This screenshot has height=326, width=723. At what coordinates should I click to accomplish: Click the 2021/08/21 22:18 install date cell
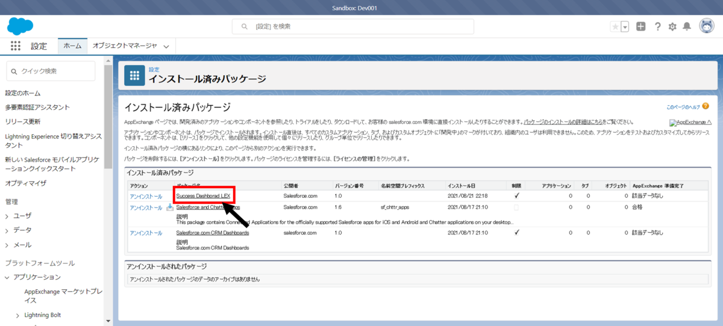click(x=468, y=195)
